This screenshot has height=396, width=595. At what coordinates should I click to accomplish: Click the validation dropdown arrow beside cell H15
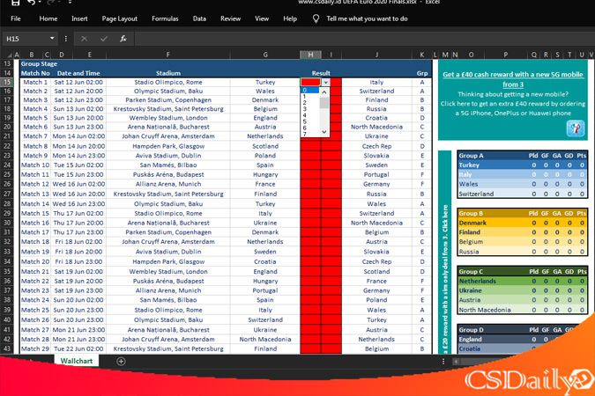tap(325, 82)
